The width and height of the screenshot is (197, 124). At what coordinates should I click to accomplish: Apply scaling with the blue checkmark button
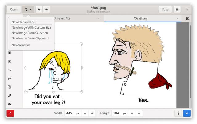pyautogui.click(x=187, y=113)
